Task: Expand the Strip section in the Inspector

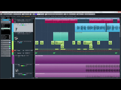Action: [x=6, y=44]
